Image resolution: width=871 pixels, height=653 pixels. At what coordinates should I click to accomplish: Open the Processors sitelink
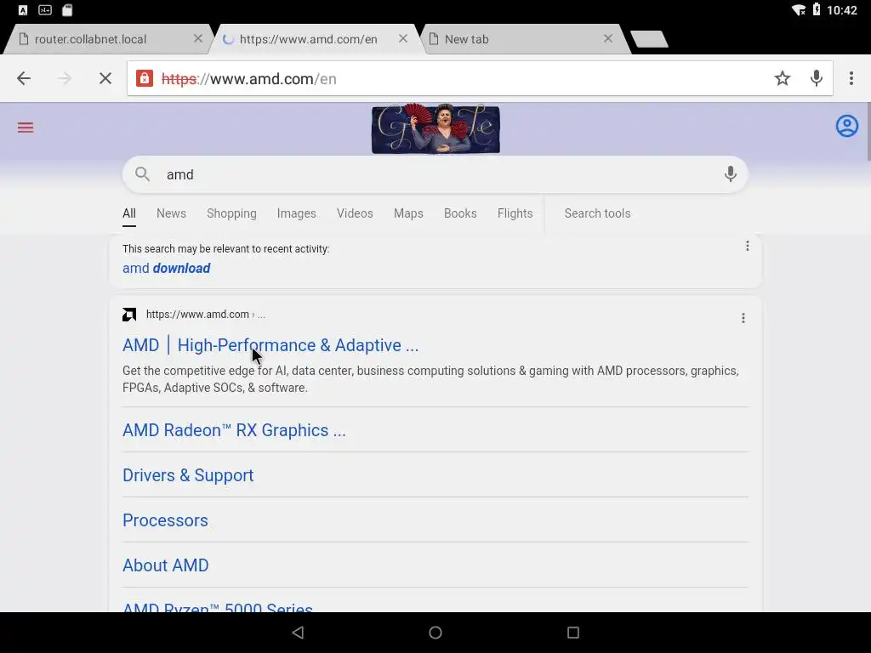(165, 520)
